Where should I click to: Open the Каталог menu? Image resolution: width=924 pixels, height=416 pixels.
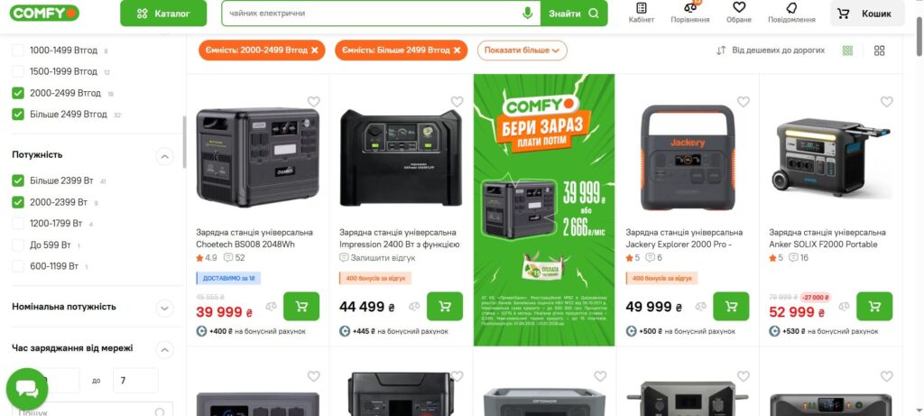163,14
